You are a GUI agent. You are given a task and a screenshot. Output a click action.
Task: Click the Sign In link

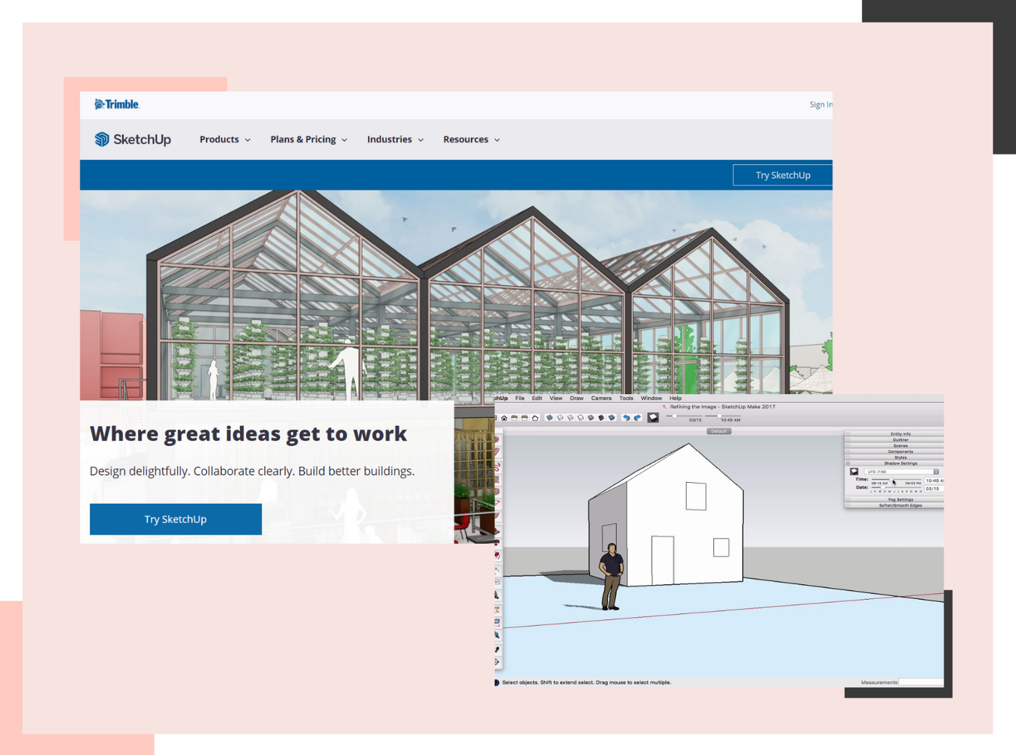coord(821,104)
